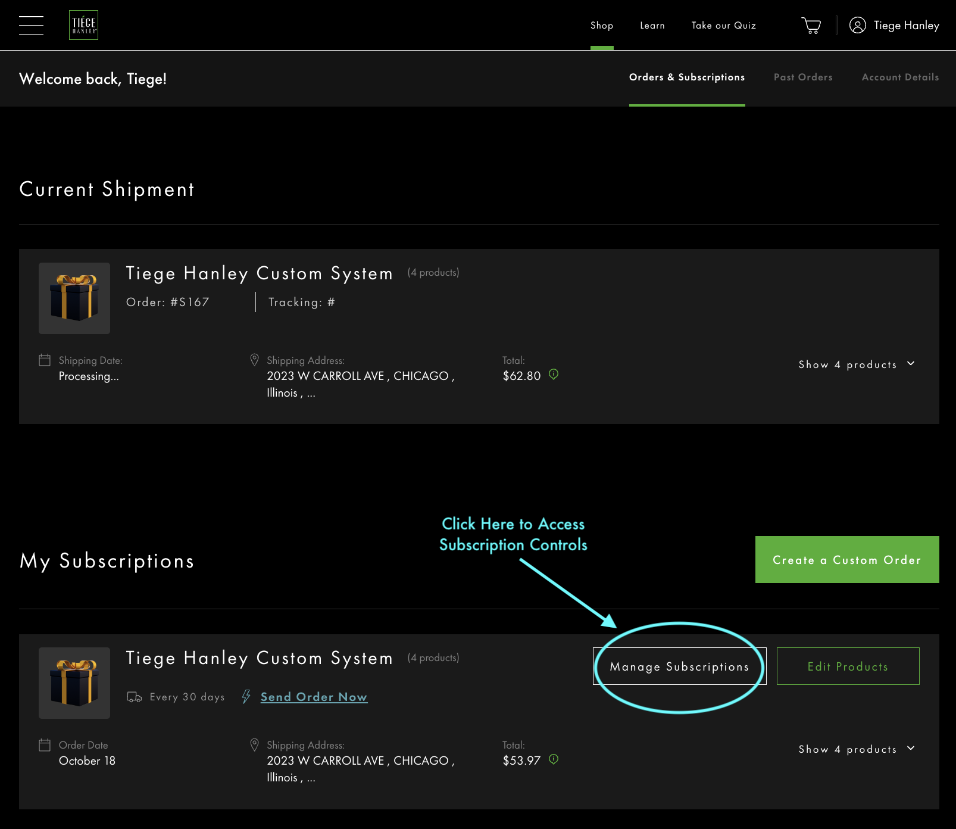Click the Welcome back, Tiege! greeting

(x=93, y=79)
